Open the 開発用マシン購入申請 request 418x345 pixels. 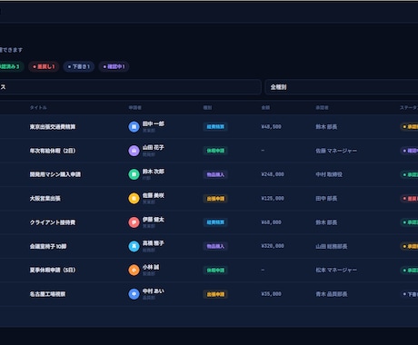click(55, 174)
